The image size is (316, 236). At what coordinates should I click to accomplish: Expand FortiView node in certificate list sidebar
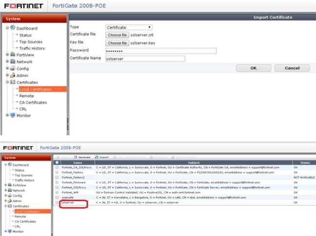pos(6,185)
